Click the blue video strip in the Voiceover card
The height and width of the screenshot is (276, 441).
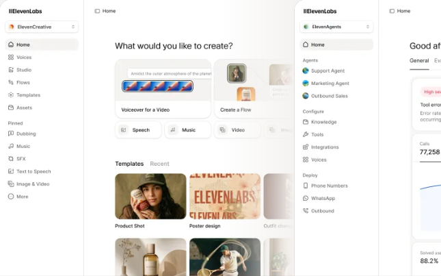157,86
